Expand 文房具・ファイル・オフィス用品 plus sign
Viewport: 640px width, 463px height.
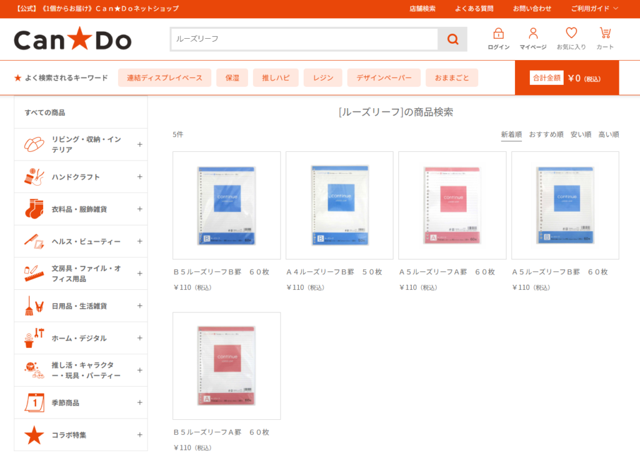pos(139,273)
